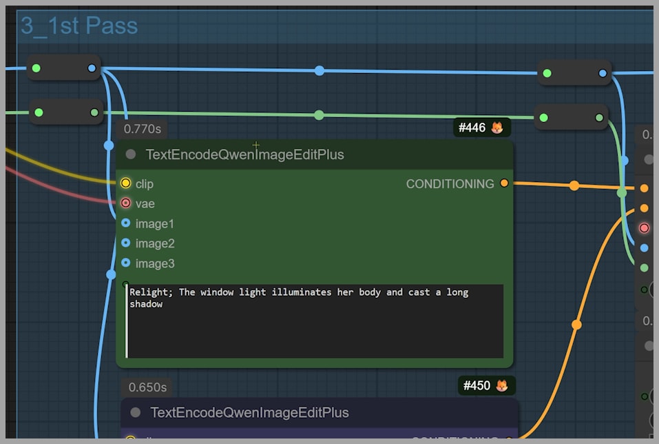Viewport: 659px width, 444px height.
Task: Click the 0.770s execution time badge
Action: (142, 129)
